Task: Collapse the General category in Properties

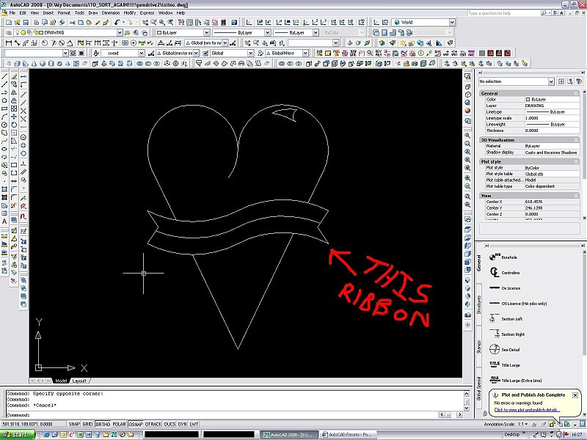Action: [x=575, y=93]
